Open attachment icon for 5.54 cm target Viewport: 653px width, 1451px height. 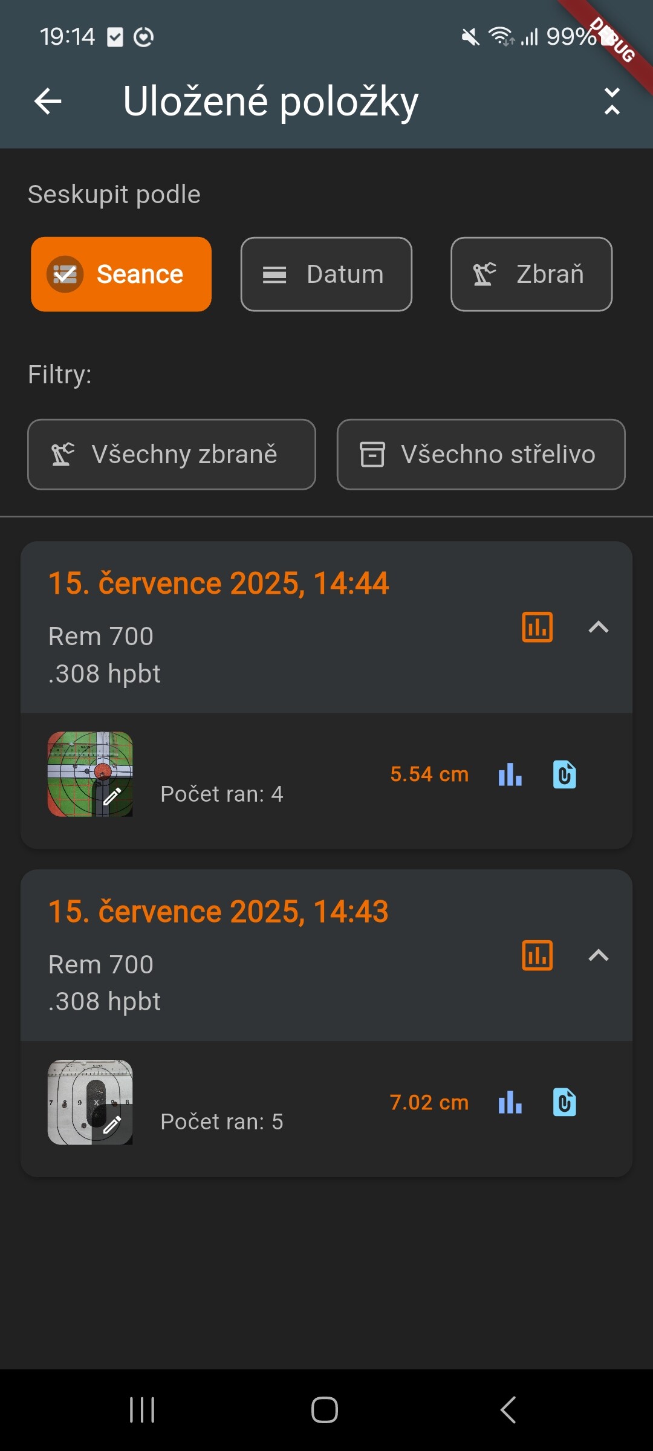point(564,774)
